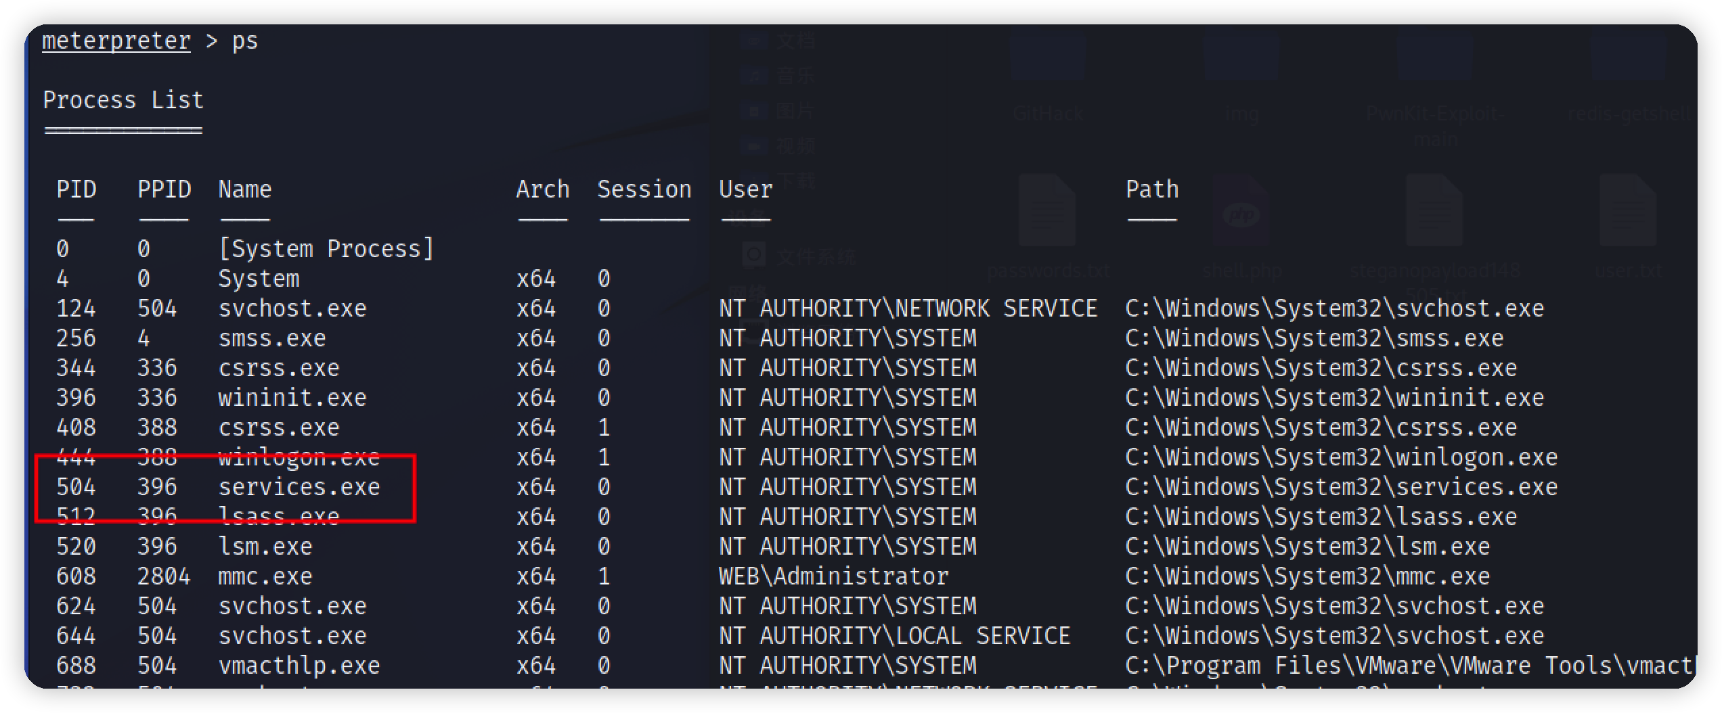Select the VMware Tools path text
The height and width of the screenshot is (713, 1722).
click(x=1409, y=666)
